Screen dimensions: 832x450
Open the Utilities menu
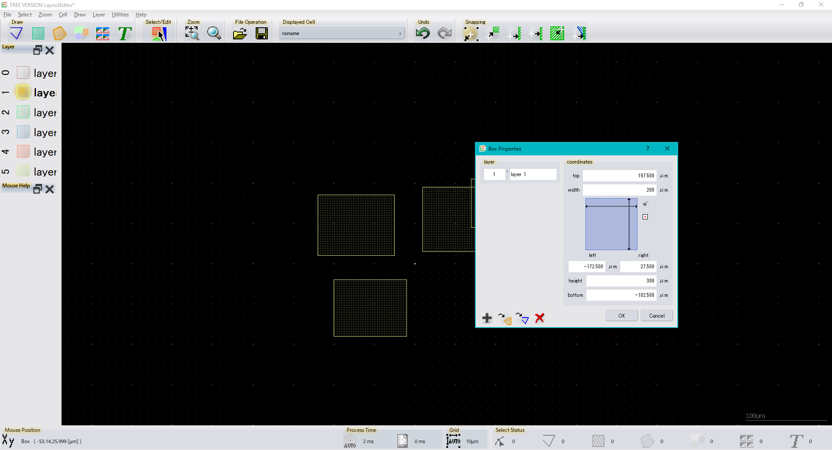120,15
